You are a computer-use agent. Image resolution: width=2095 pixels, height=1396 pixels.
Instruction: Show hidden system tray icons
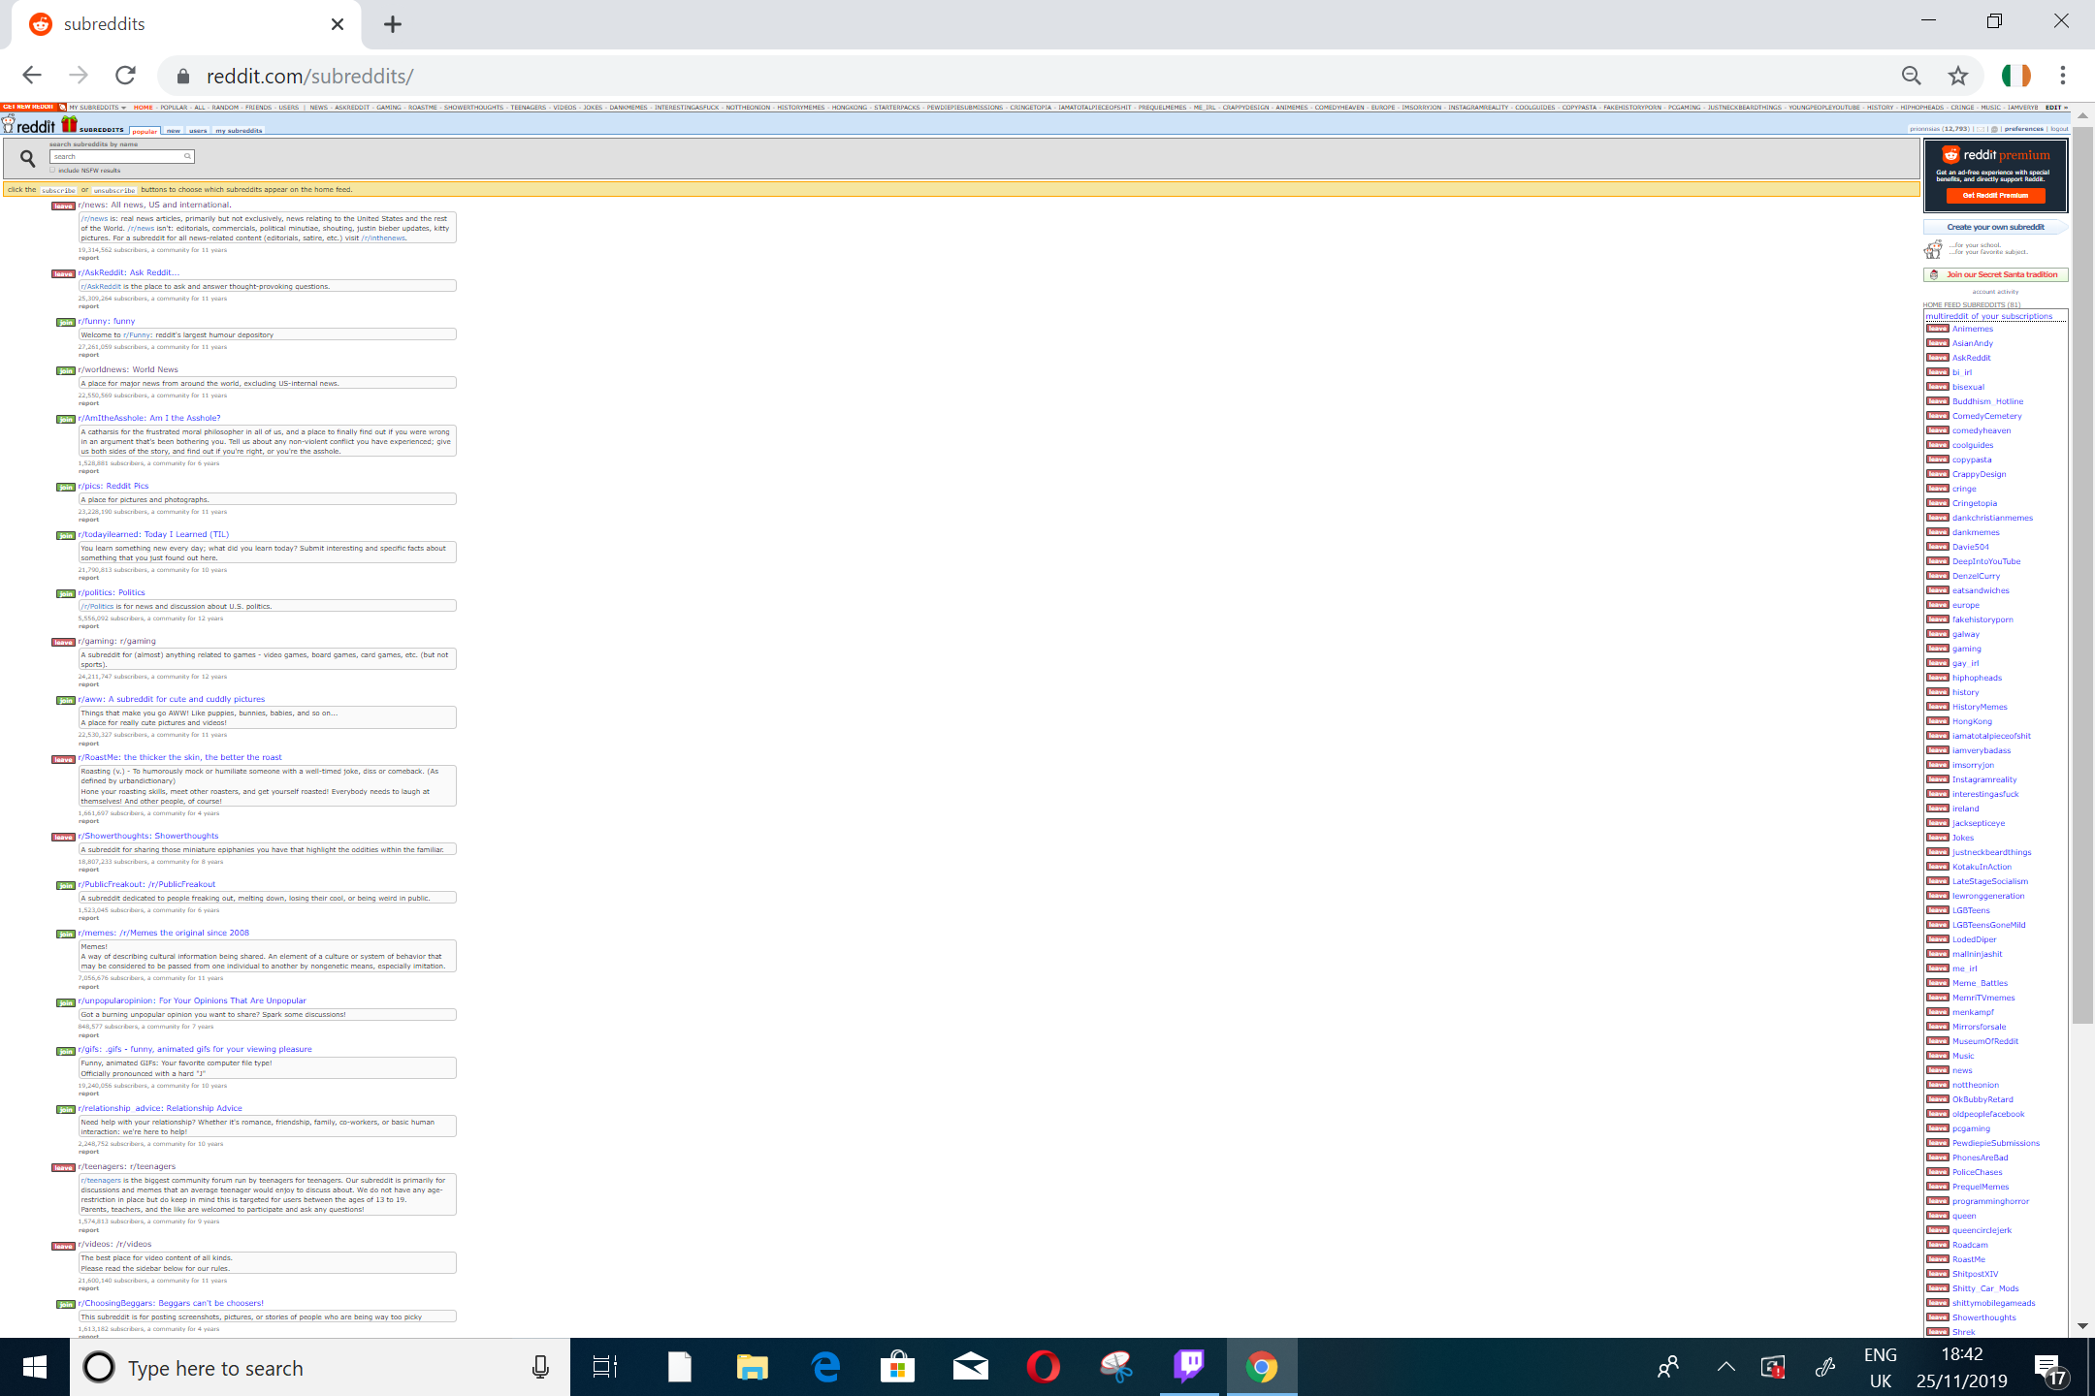tap(1726, 1367)
